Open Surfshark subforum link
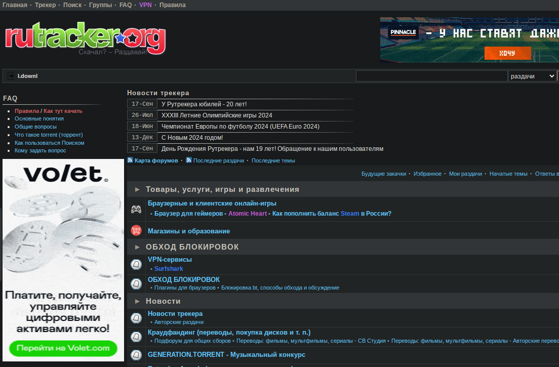The image size is (559, 367). pos(169,269)
